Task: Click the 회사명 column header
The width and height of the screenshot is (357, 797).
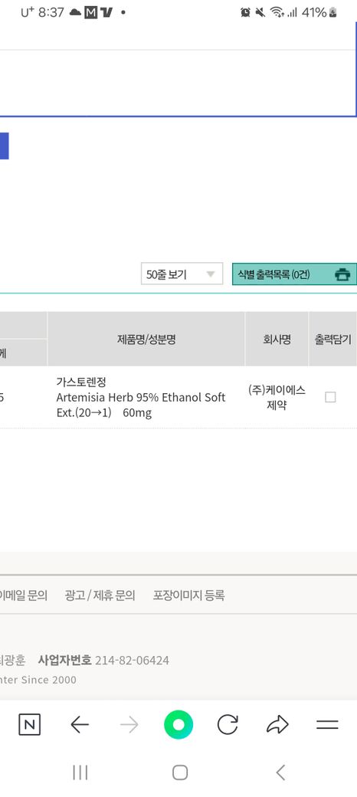Action: [x=277, y=339]
